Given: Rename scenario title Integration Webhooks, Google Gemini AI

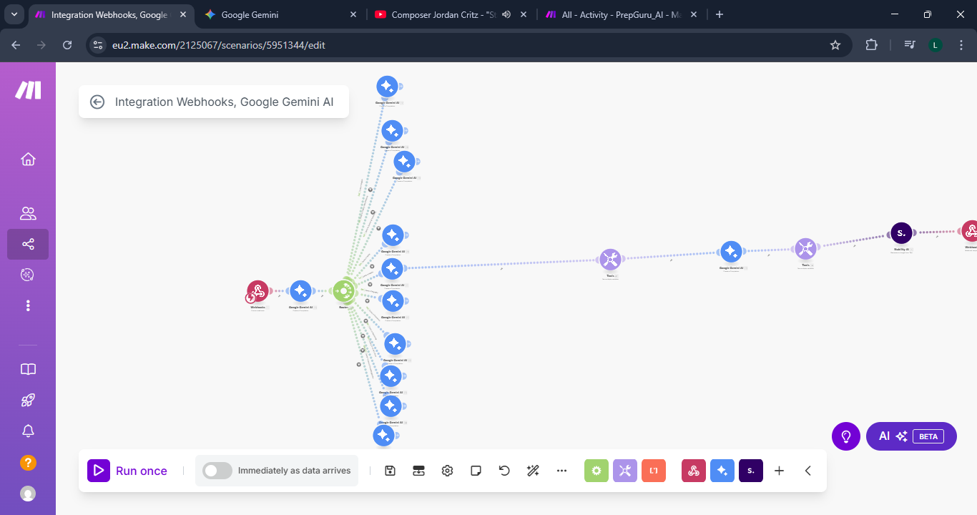Looking at the screenshot, I should pos(224,102).
